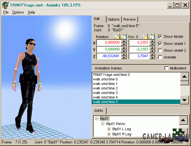Screen dimensions: 191x146
Task: Collapse the Bip01 Pelvis node
Action: pyautogui.click(x=103, y=124)
